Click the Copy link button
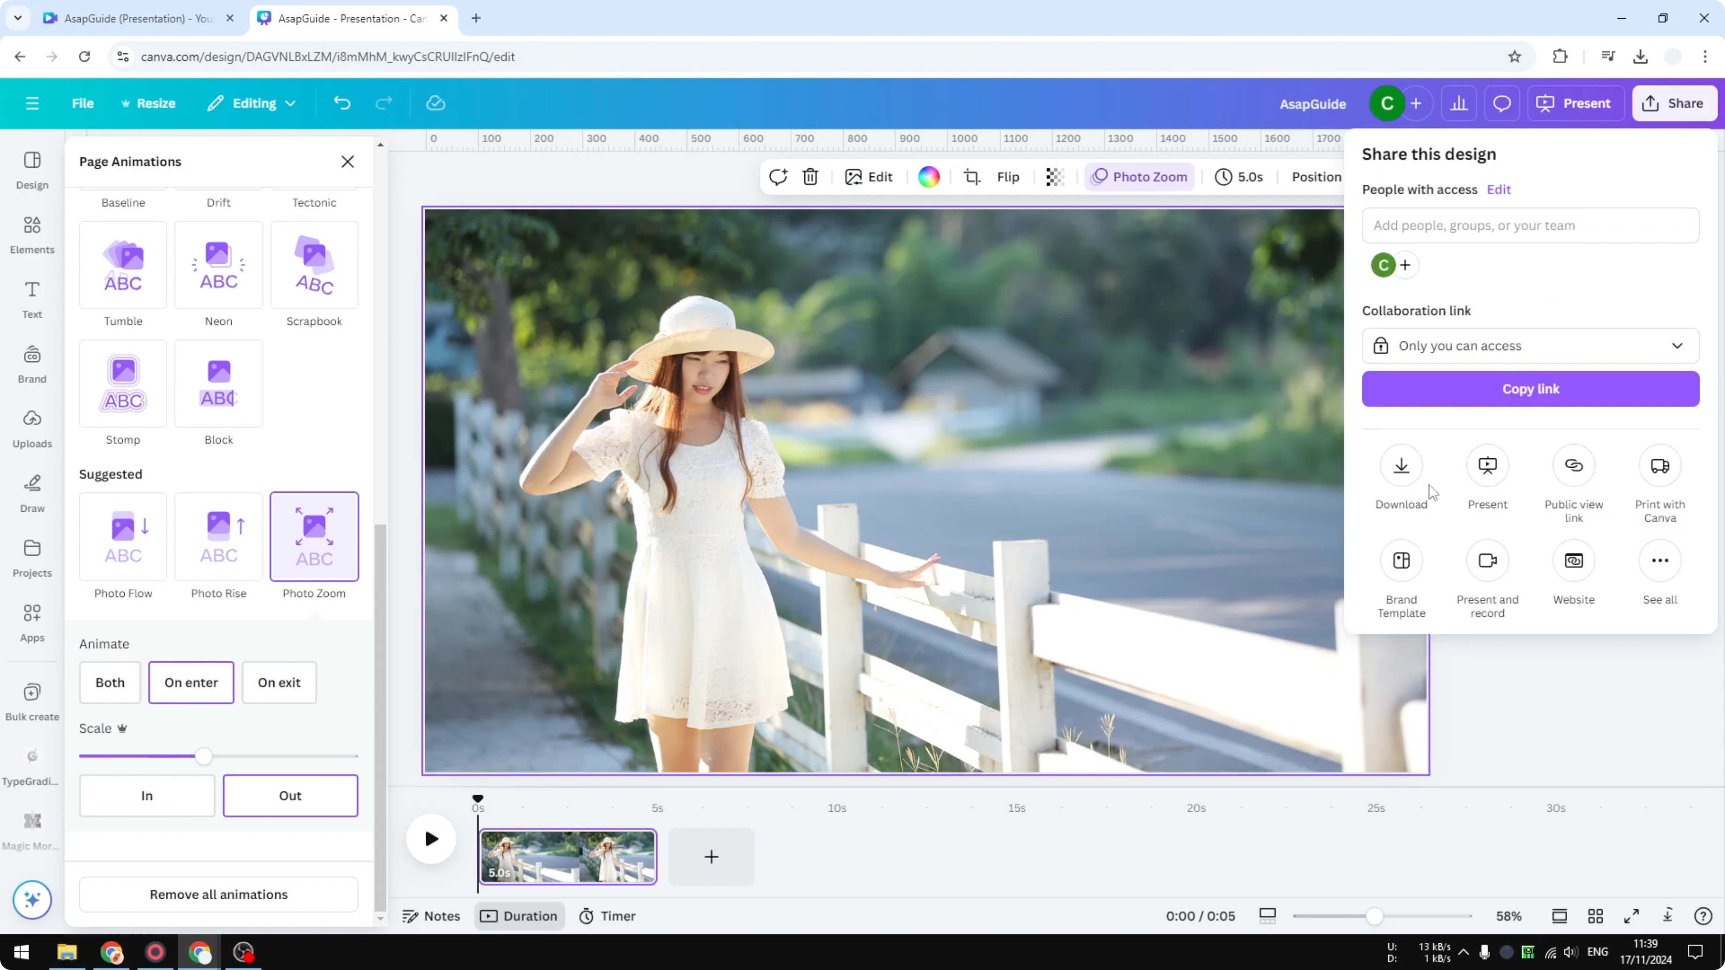 1530,389
